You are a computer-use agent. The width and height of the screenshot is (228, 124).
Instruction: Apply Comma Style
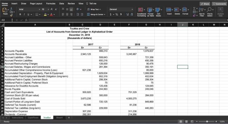coord(121,14)
